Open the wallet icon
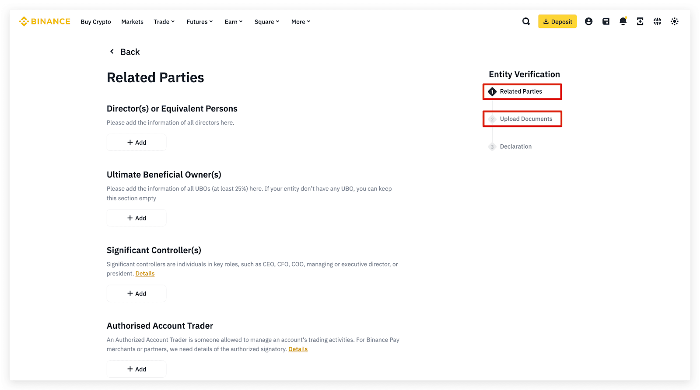Viewport: 700px width, 390px height. 606,21
